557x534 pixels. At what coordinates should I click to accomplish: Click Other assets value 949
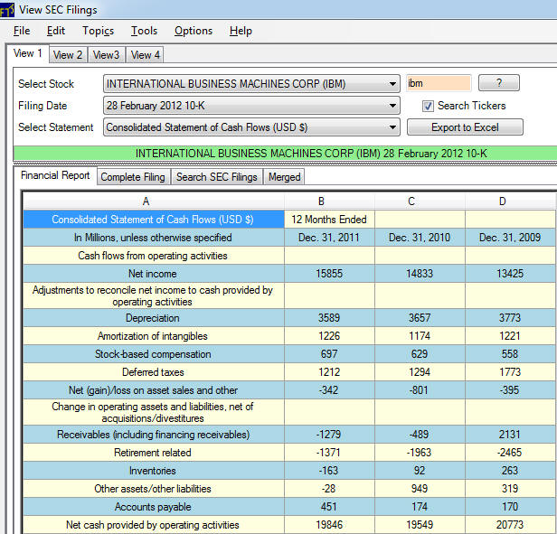[x=420, y=489]
